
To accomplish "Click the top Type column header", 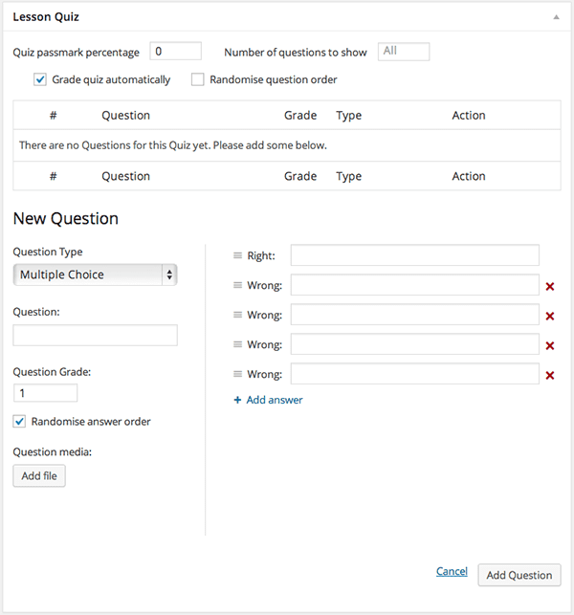I will pos(349,116).
